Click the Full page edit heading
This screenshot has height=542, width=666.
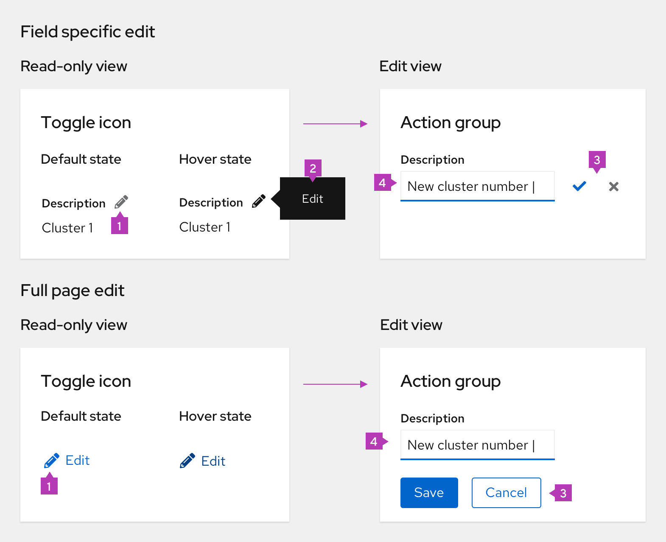(x=73, y=291)
